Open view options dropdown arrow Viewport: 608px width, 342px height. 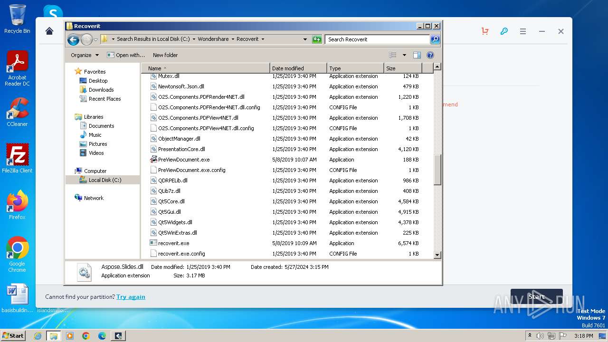coord(404,55)
